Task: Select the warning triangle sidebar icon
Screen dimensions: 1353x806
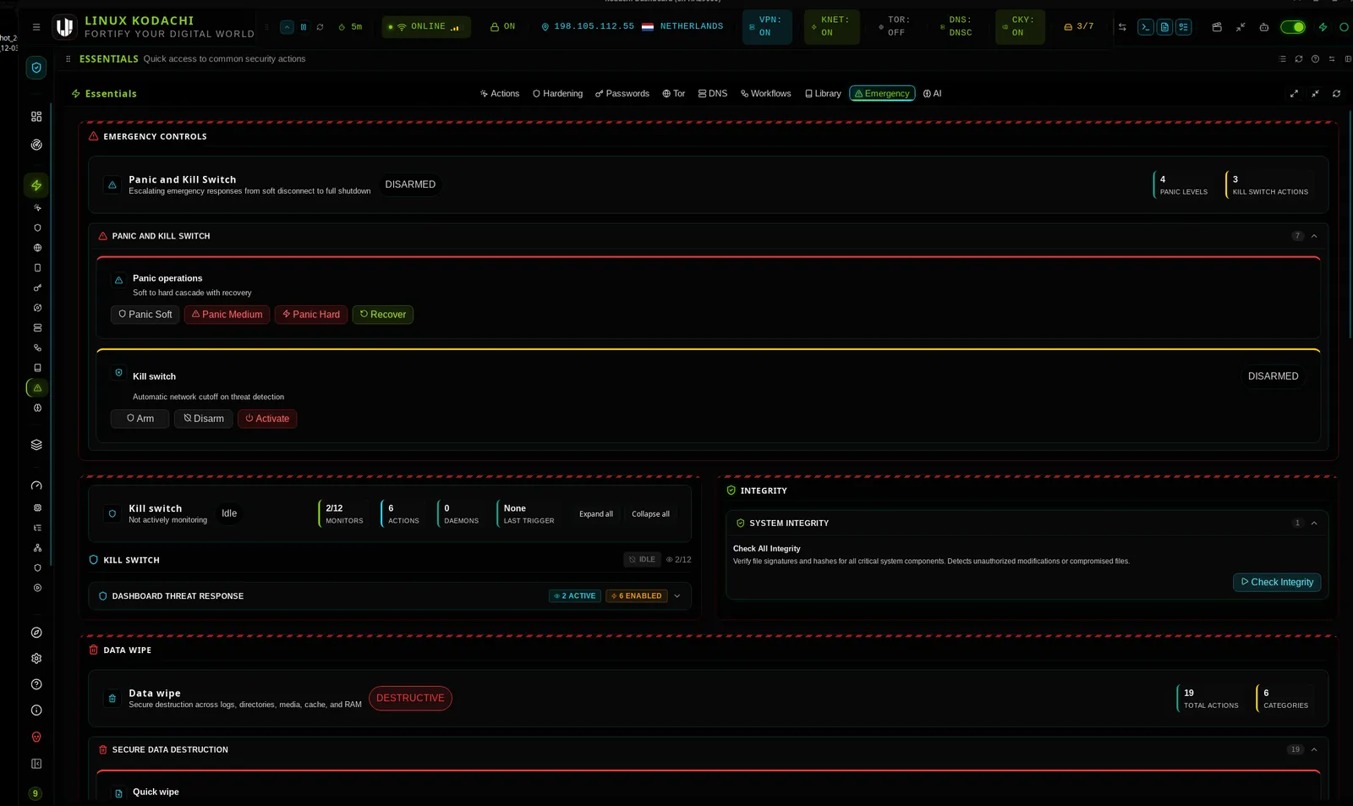Action: pos(37,388)
